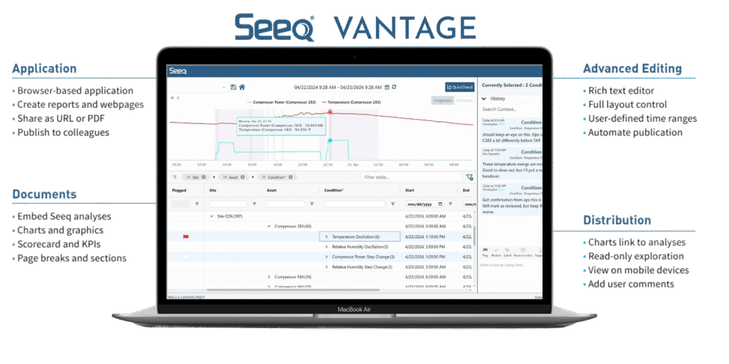Collapse the Site OZA tree row
This screenshot has height=364, width=729.
tap(211, 216)
